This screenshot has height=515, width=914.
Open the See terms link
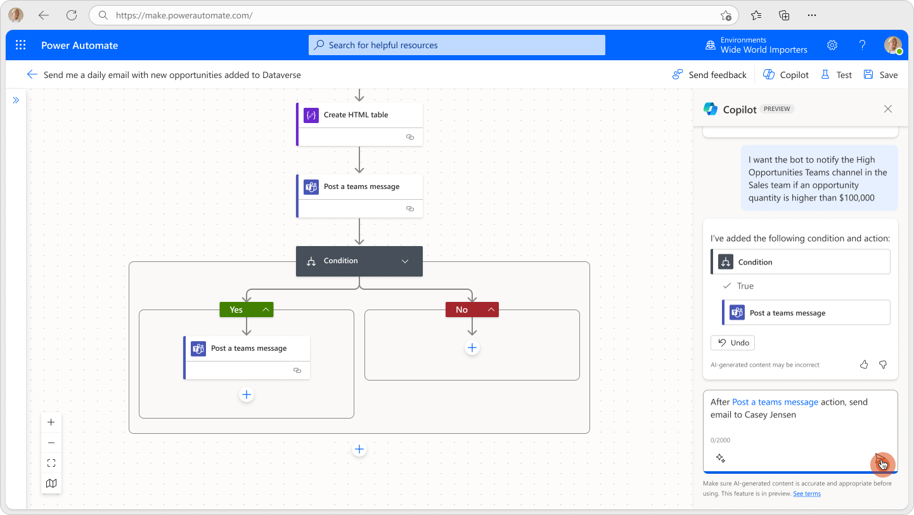[x=807, y=493]
